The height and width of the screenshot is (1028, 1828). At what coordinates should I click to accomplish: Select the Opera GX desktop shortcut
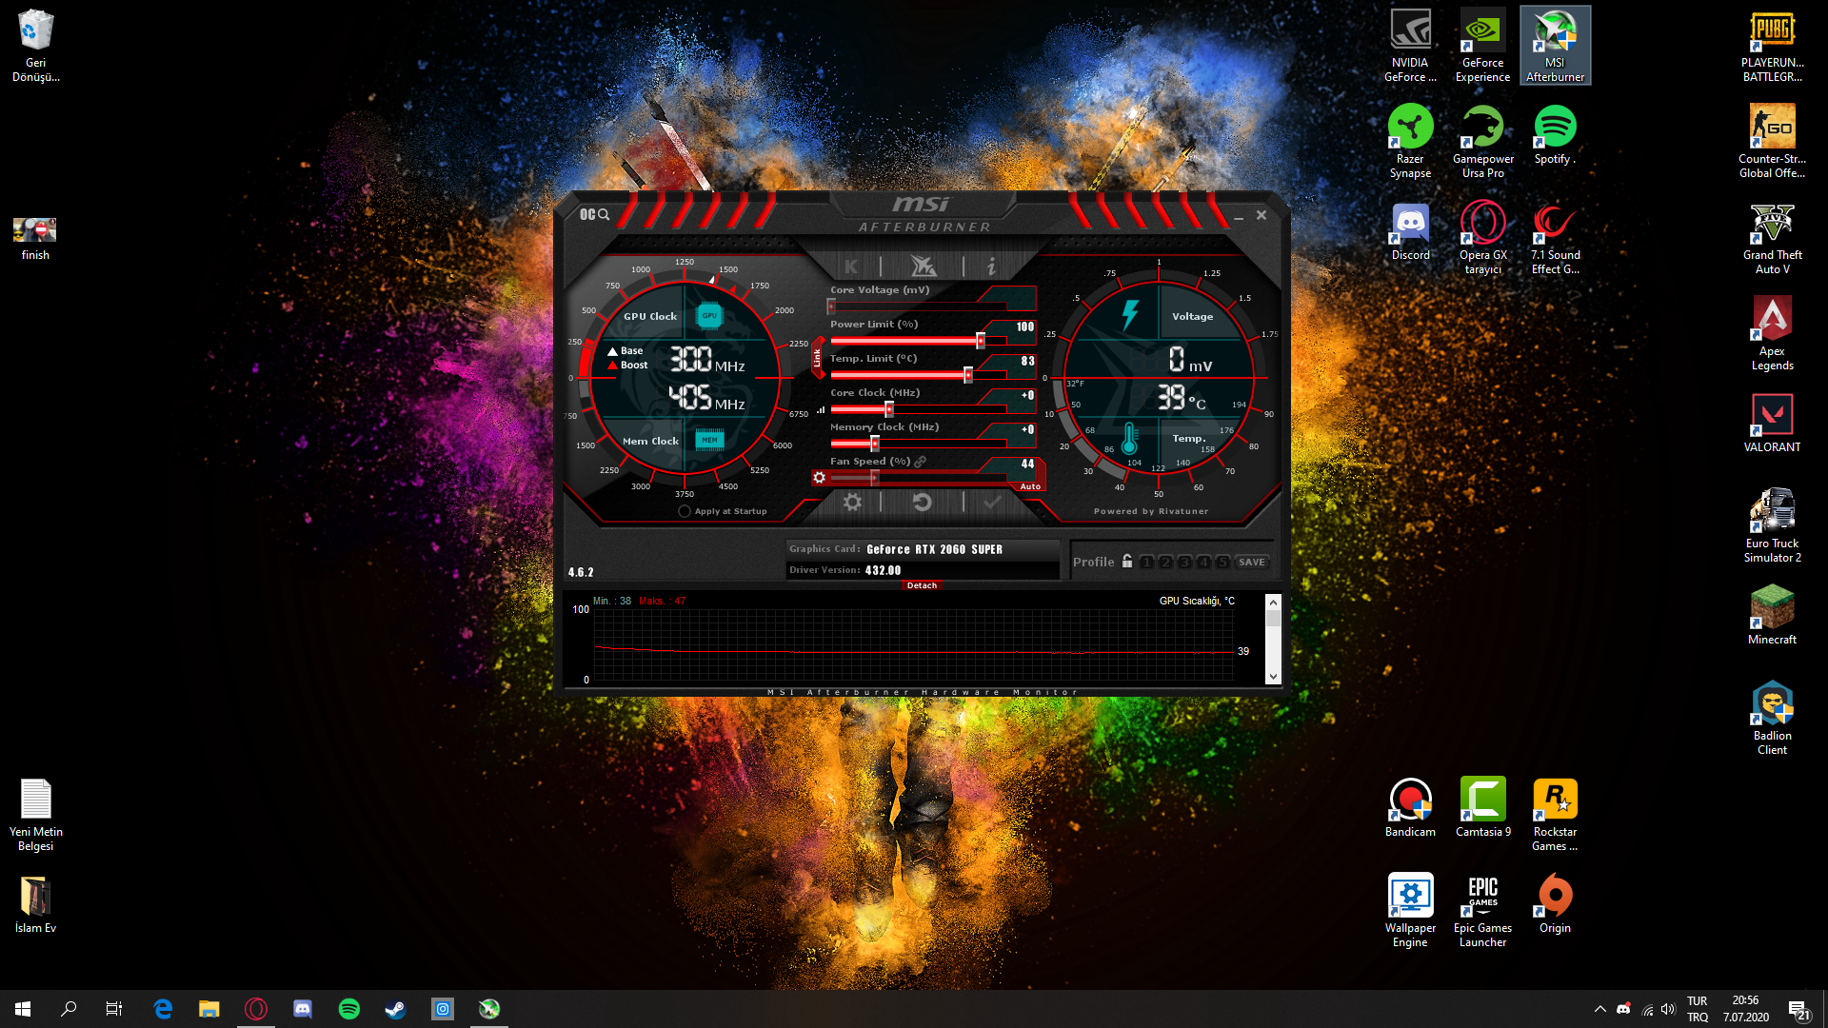pos(1482,238)
